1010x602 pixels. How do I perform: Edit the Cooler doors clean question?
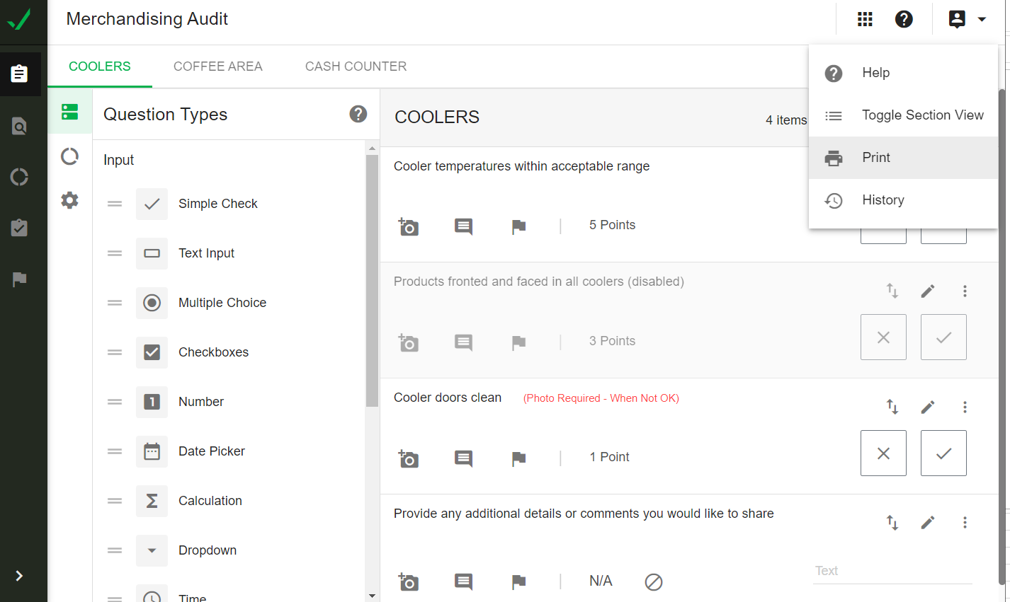tap(928, 407)
